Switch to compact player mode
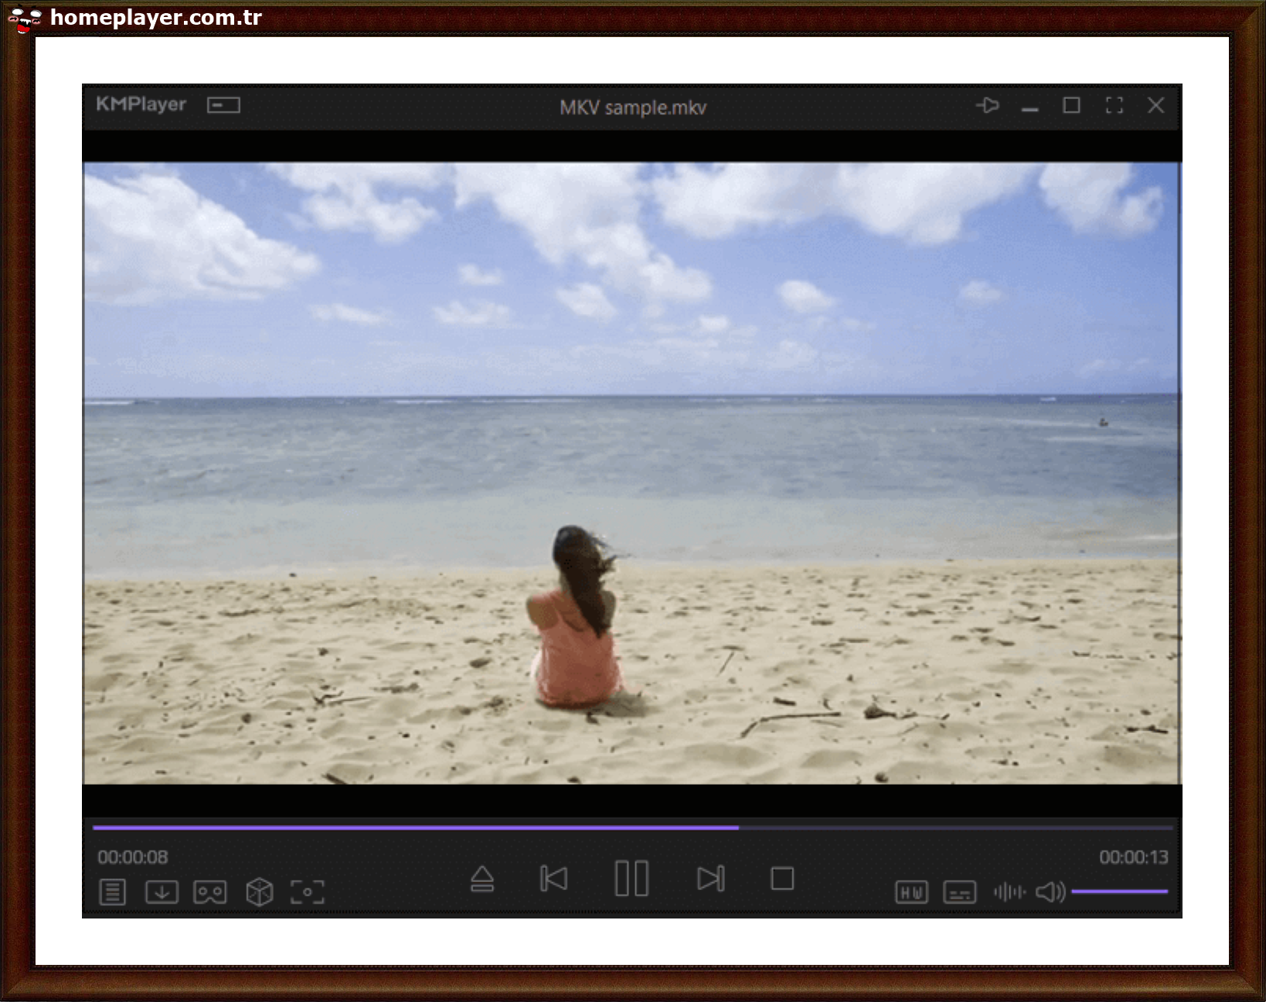 tap(223, 104)
